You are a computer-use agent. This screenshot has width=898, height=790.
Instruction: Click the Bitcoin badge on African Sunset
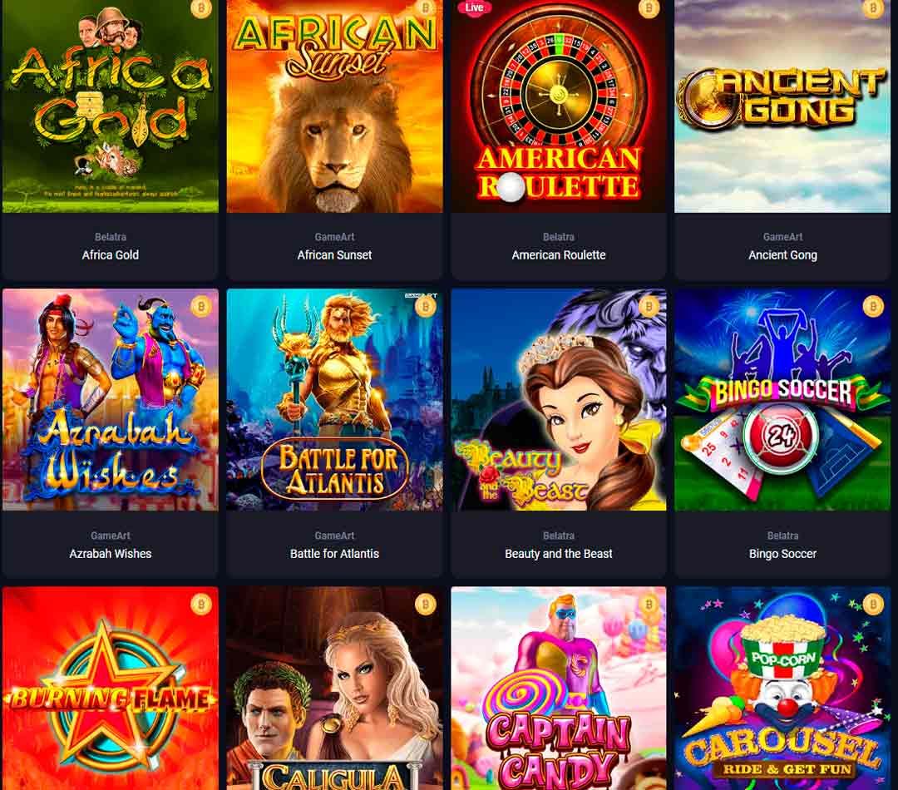tap(425, 8)
